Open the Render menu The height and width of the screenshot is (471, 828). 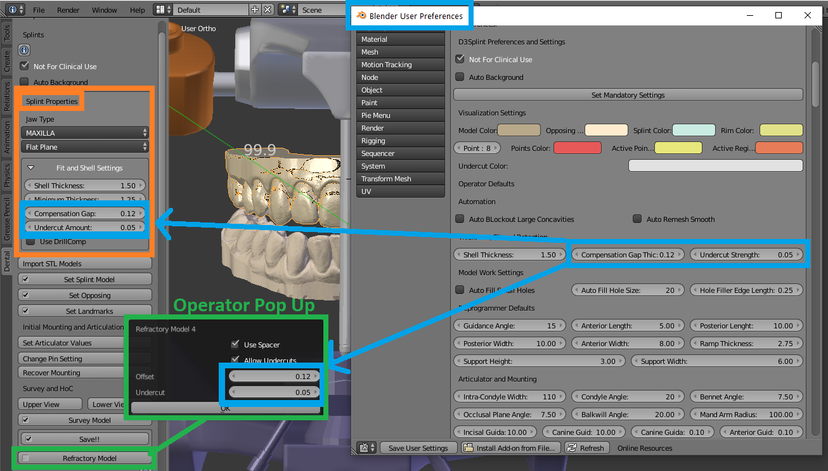click(68, 10)
